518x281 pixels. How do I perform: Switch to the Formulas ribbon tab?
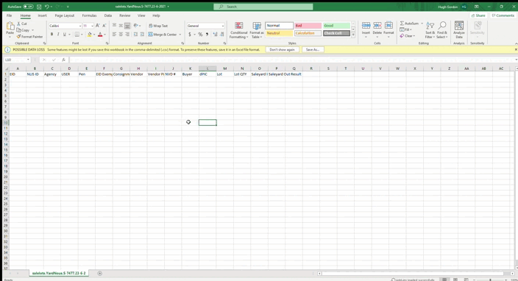[x=89, y=15]
